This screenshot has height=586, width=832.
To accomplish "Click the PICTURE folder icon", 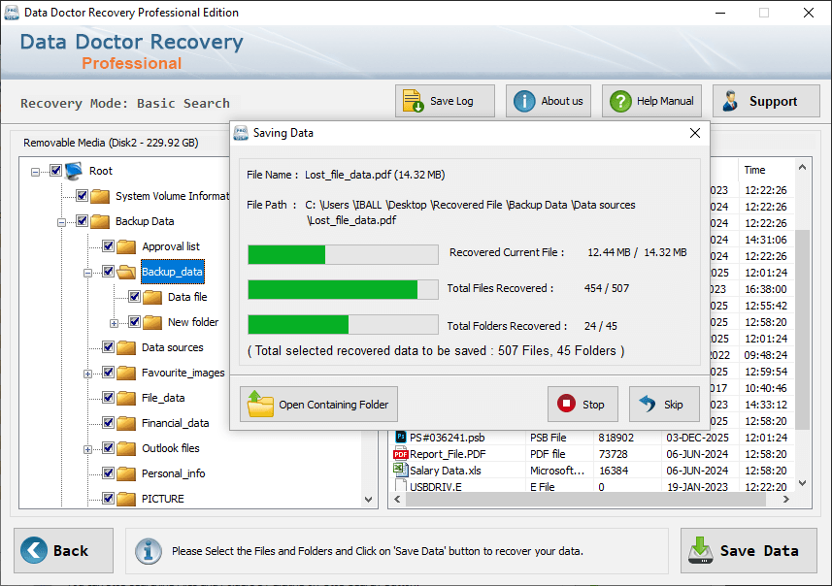I will click(126, 499).
